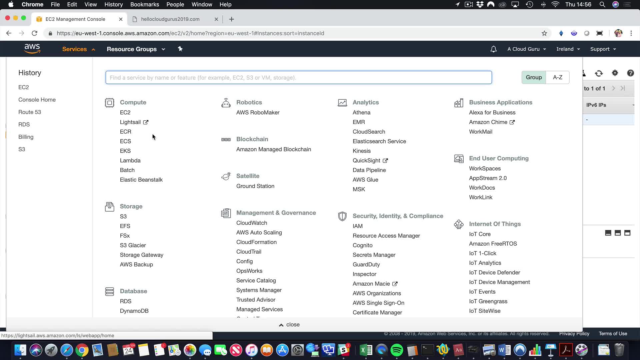This screenshot has height=360, width=640.
Task: Expand the Resource Groups dropdown
Action: [x=136, y=49]
